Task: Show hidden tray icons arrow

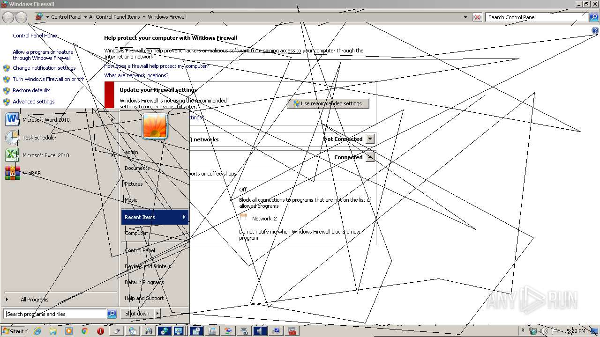Action: [x=523, y=330]
